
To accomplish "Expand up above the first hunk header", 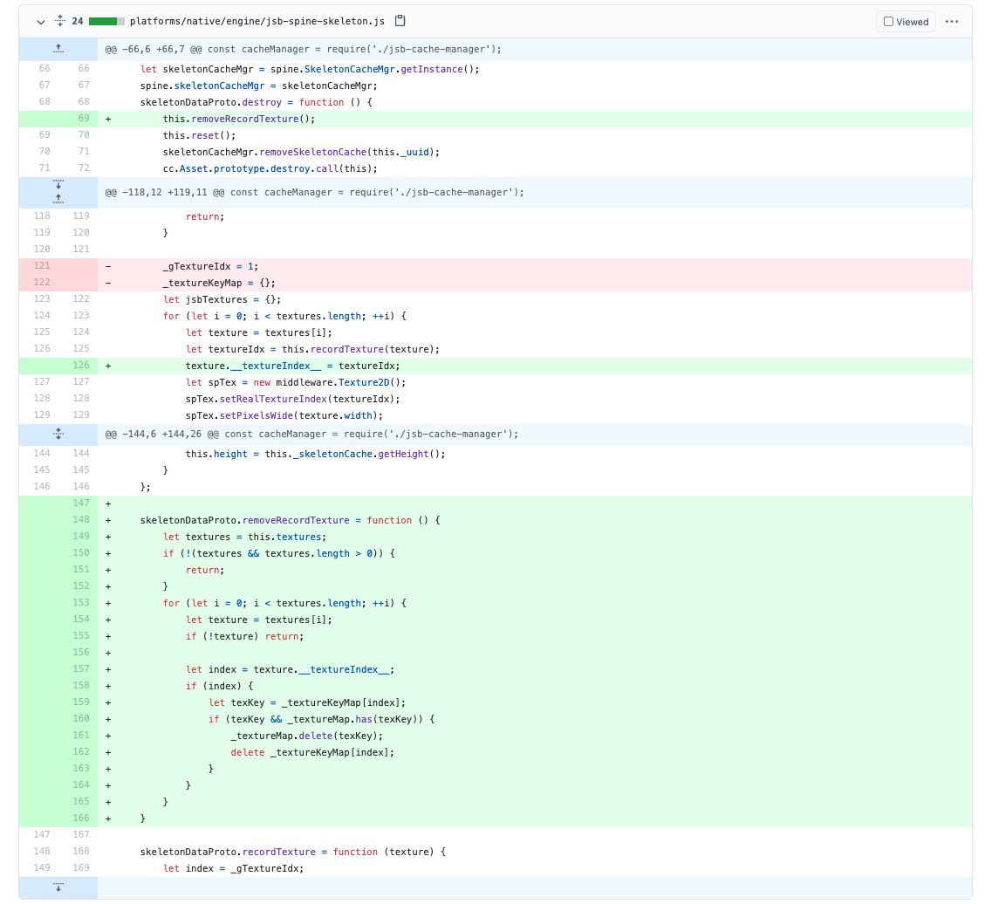I will tap(58, 49).
